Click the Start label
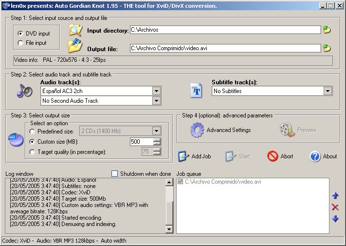 tap(244, 156)
